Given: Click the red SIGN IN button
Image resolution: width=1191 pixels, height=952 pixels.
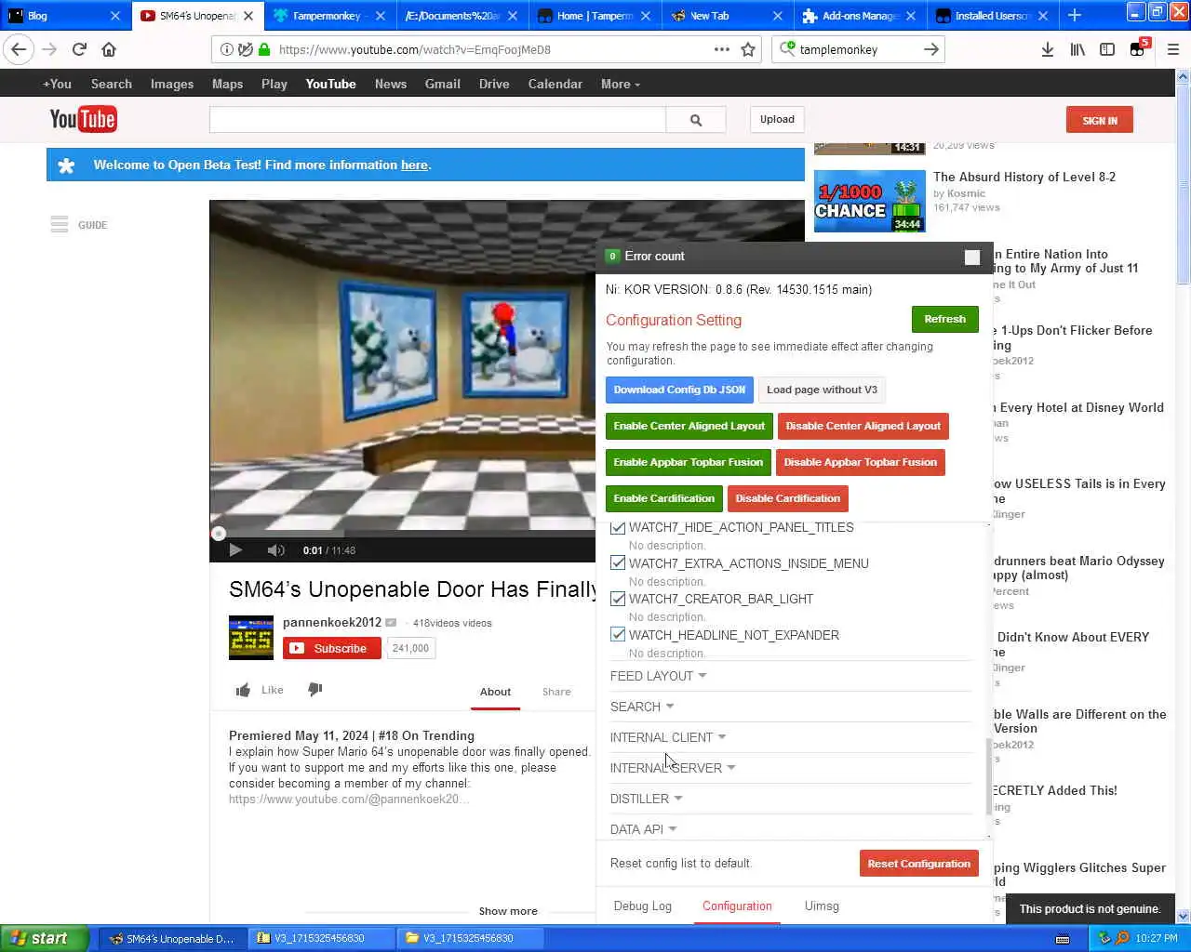Looking at the screenshot, I should (1099, 120).
